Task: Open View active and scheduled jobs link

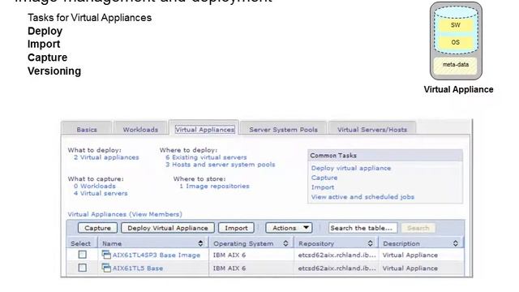Action: (x=362, y=196)
